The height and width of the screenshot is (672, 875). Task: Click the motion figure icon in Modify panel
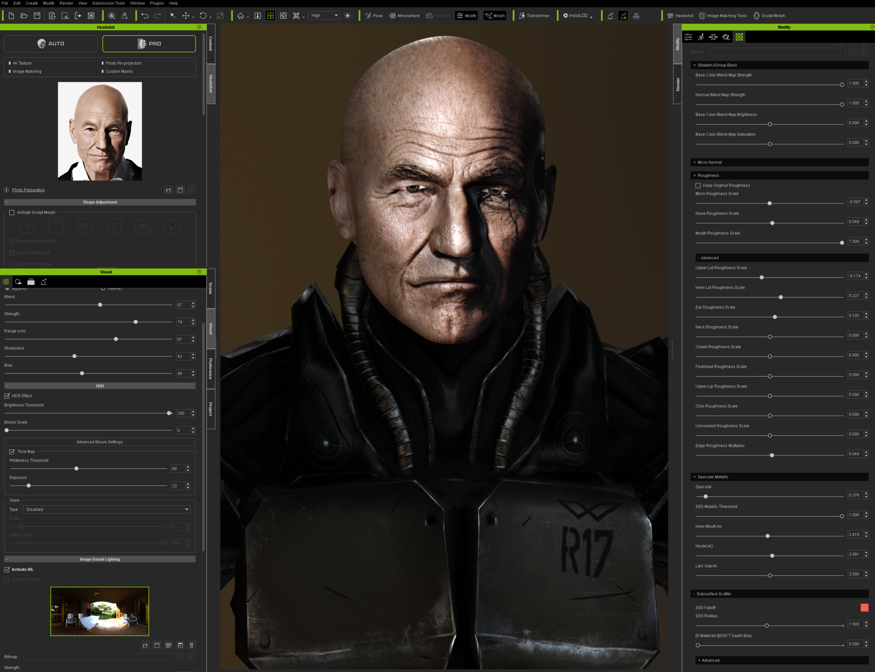click(x=701, y=37)
